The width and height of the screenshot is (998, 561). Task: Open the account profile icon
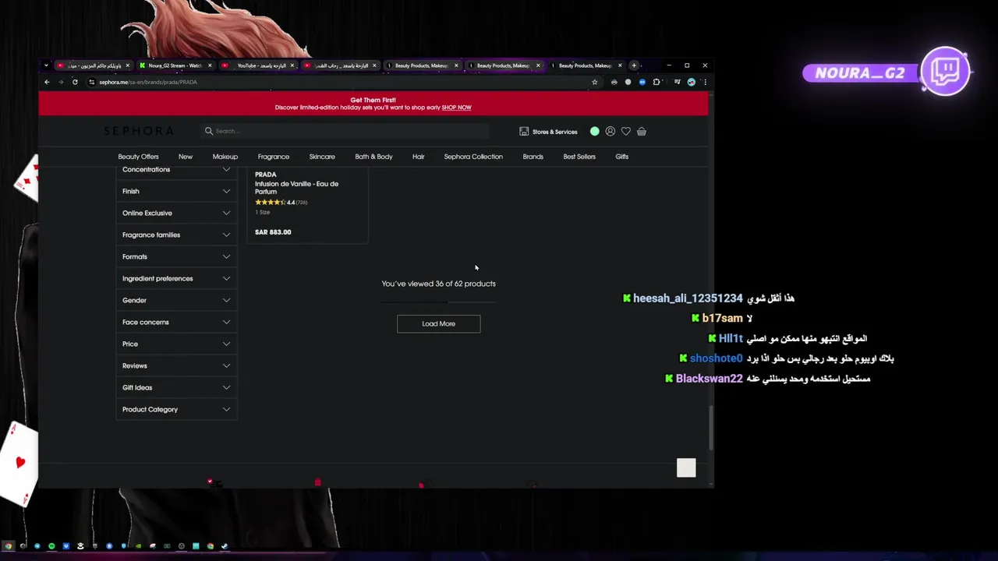click(x=610, y=132)
